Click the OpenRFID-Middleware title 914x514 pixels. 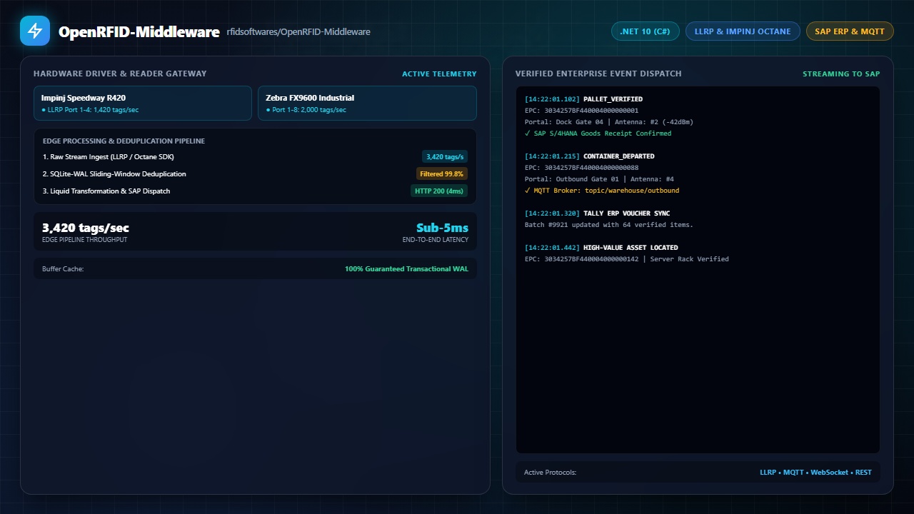tap(139, 31)
